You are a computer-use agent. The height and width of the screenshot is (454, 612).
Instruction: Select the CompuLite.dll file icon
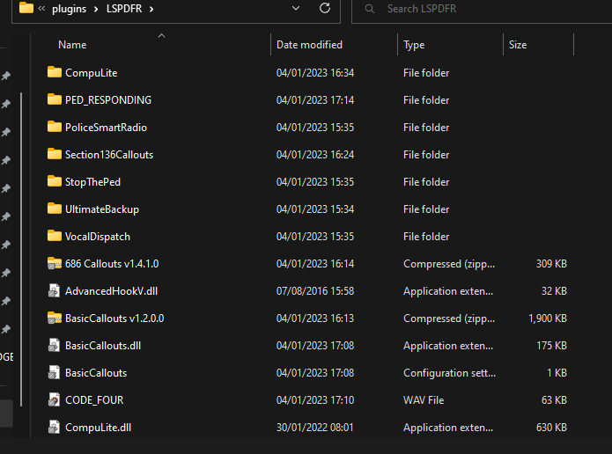pyautogui.click(x=54, y=427)
